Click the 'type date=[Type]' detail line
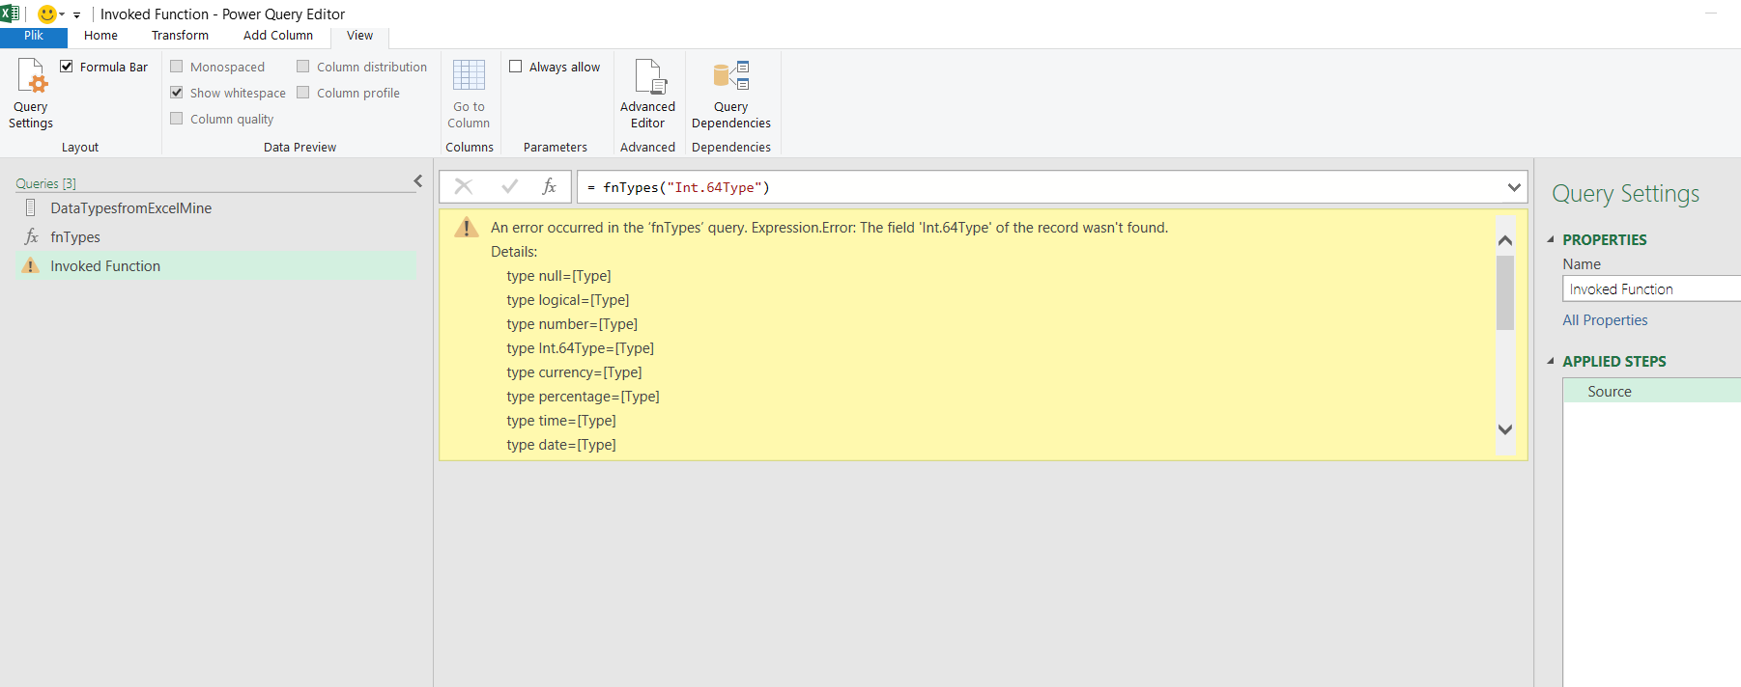This screenshot has height=687, width=1741. tap(561, 445)
